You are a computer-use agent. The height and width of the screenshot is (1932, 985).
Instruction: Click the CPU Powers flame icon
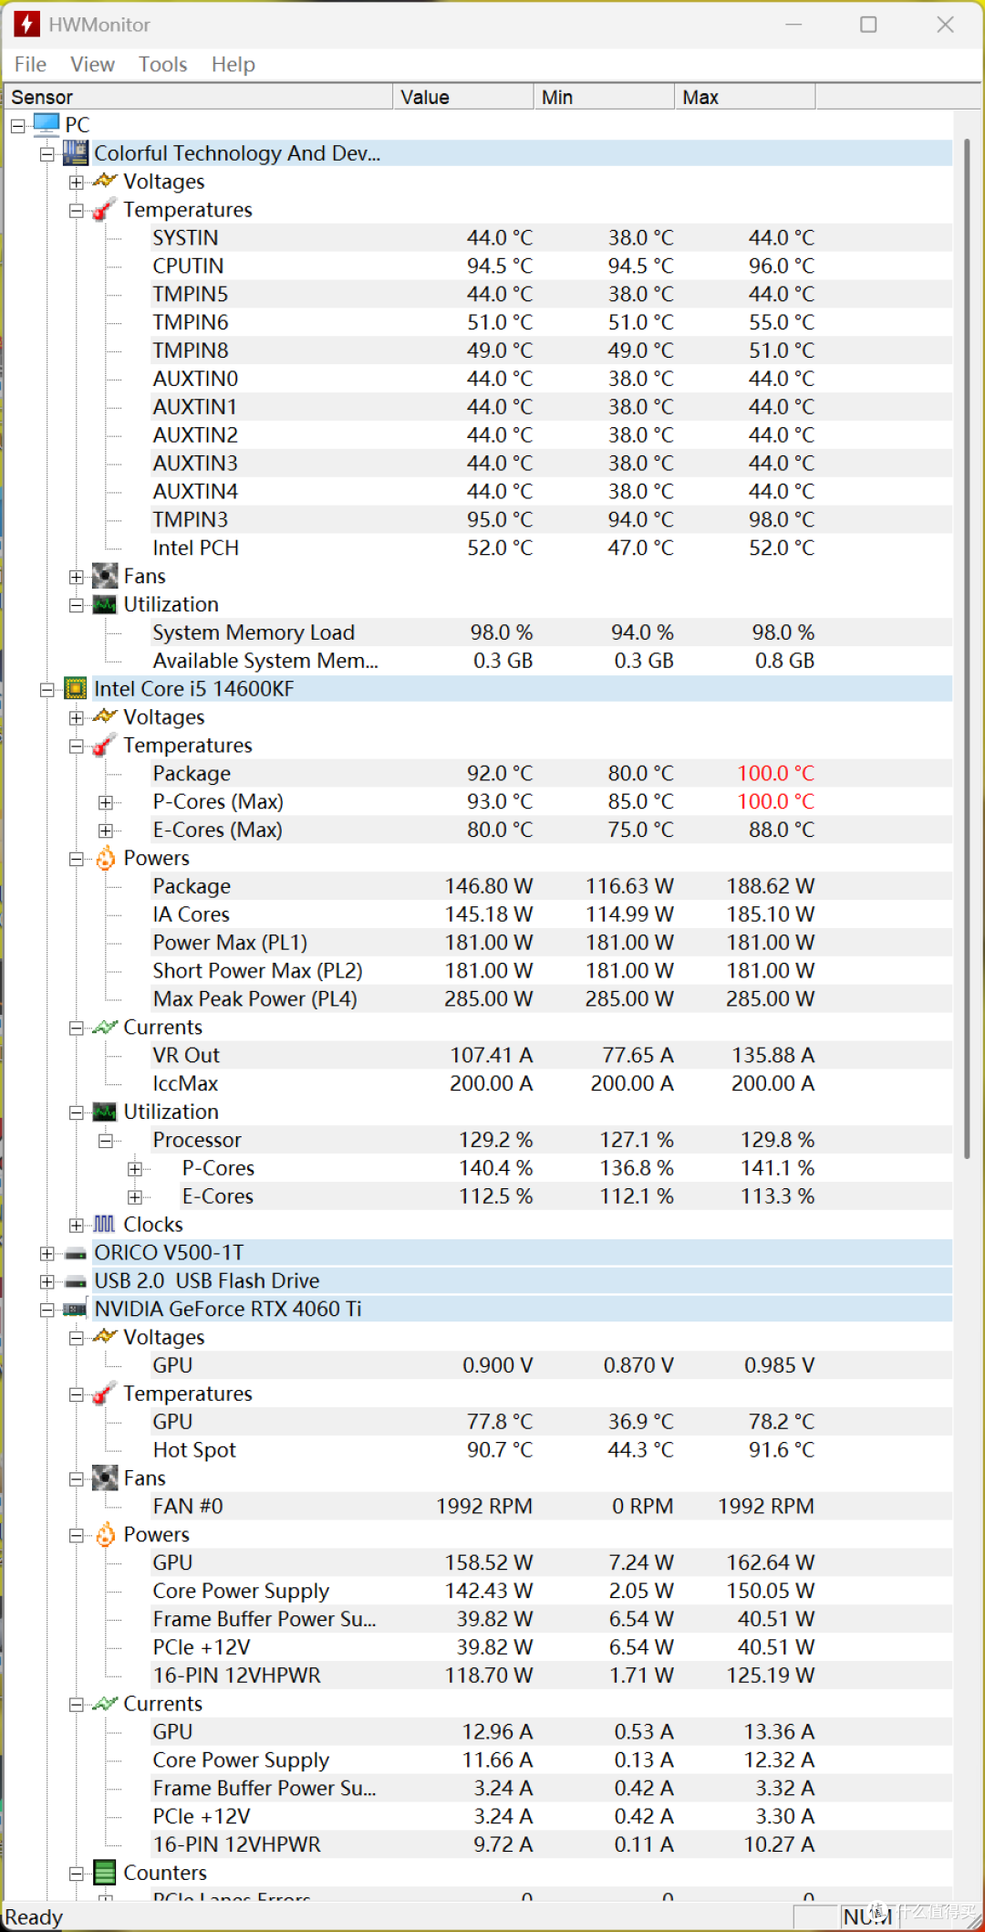coord(105,858)
